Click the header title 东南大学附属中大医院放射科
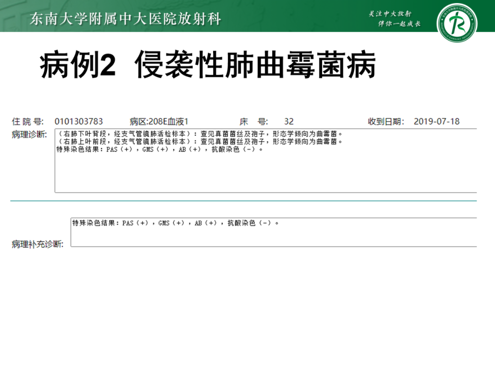The image size is (495, 371). click(125, 19)
